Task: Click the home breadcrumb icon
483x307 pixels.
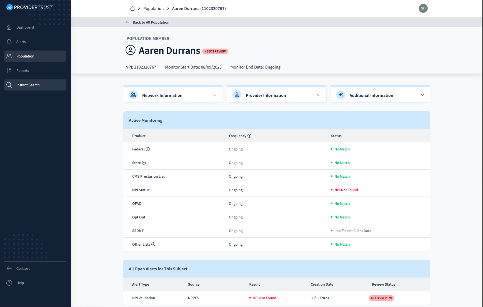Action: (x=132, y=8)
